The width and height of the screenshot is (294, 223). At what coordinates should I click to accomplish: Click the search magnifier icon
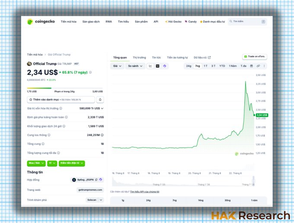pos(231,21)
